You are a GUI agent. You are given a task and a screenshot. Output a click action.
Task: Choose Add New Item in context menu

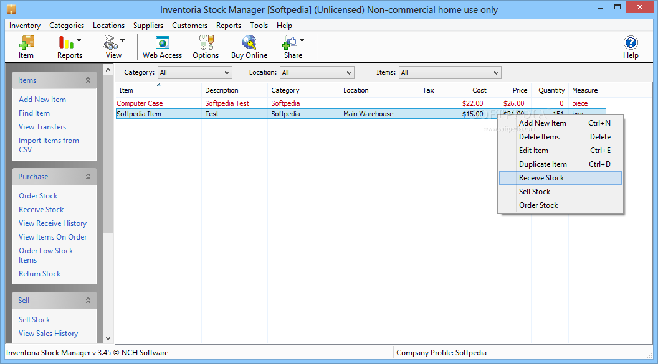[x=560, y=123]
